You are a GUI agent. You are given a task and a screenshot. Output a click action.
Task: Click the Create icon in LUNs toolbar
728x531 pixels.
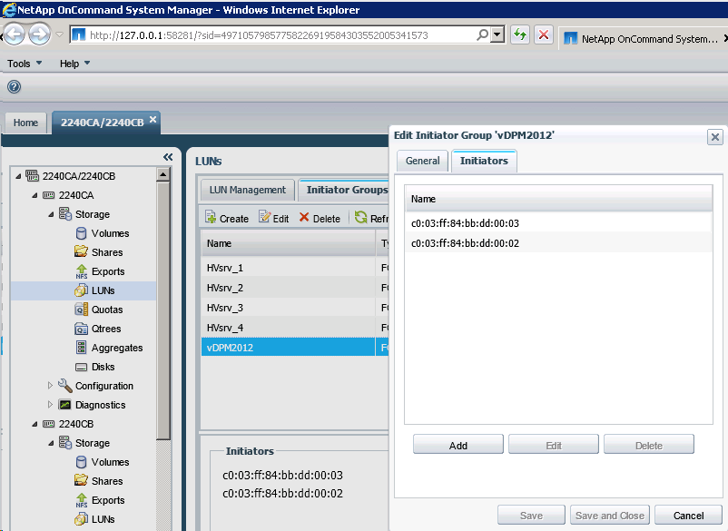(211, 217)
